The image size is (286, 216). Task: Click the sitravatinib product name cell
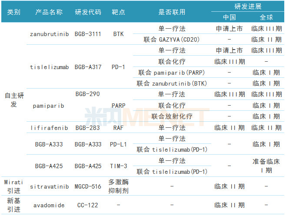click(x=47, y=186)
